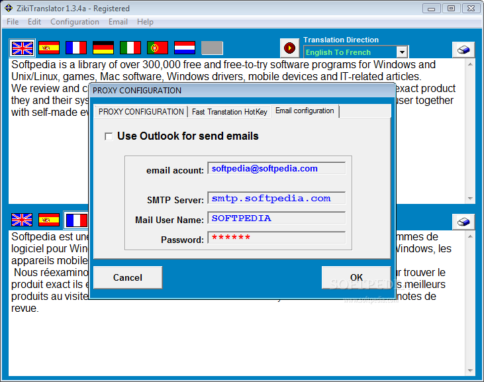Open the Edit menu
Viewport: 484px width, 382px height.
[x=34, y=22]
